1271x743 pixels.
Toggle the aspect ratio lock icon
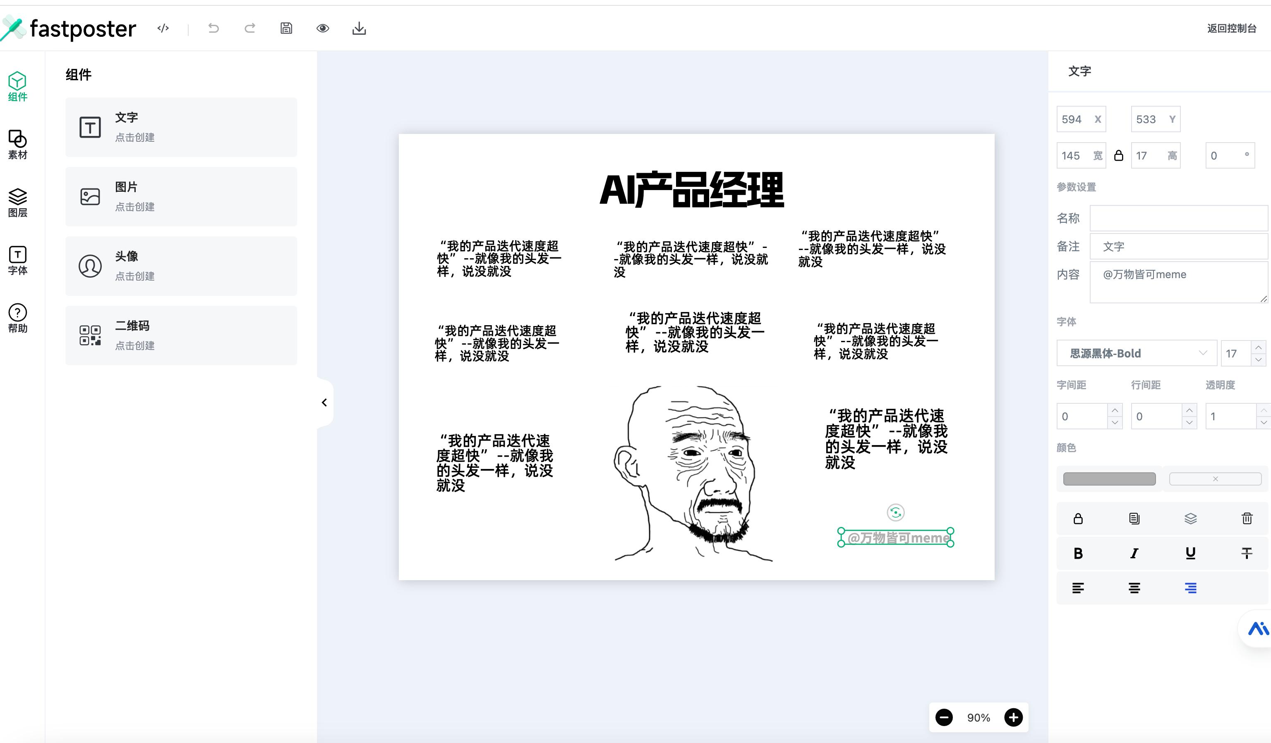click(x=1119, y=156)
